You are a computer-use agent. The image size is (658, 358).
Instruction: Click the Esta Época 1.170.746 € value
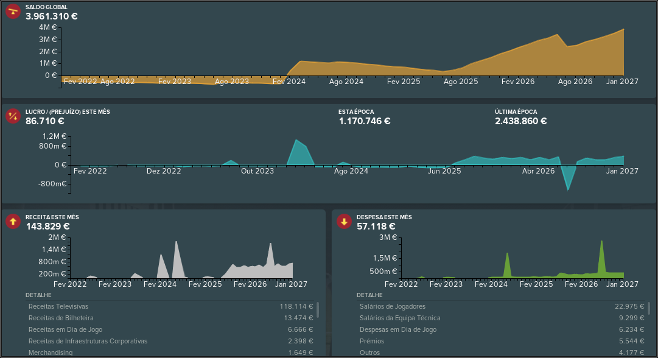coord(365,121)
